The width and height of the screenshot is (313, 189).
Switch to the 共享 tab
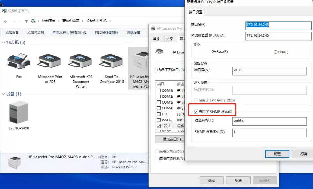coord(170,39)
